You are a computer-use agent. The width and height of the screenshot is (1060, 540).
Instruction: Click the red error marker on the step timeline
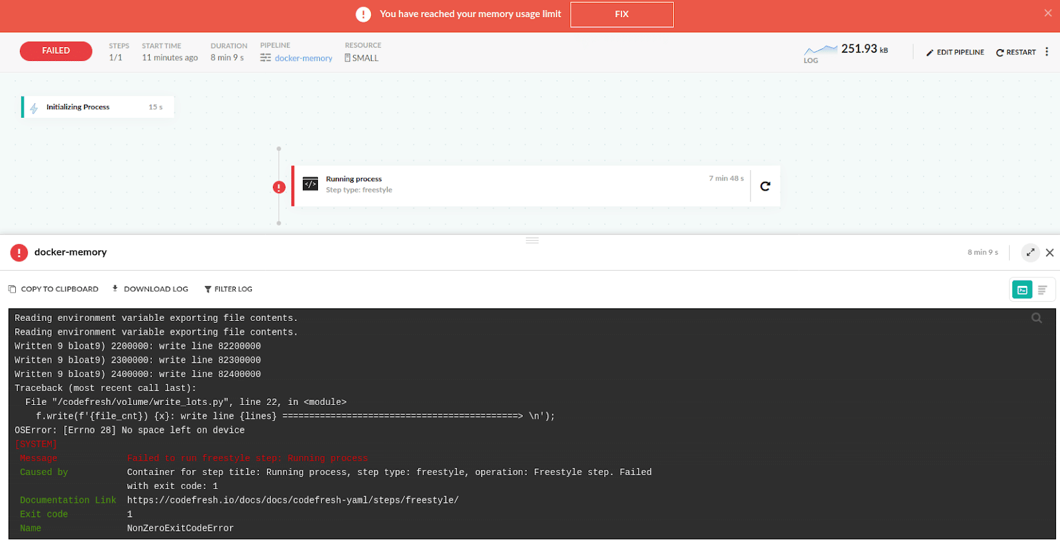tap(279, 187)
